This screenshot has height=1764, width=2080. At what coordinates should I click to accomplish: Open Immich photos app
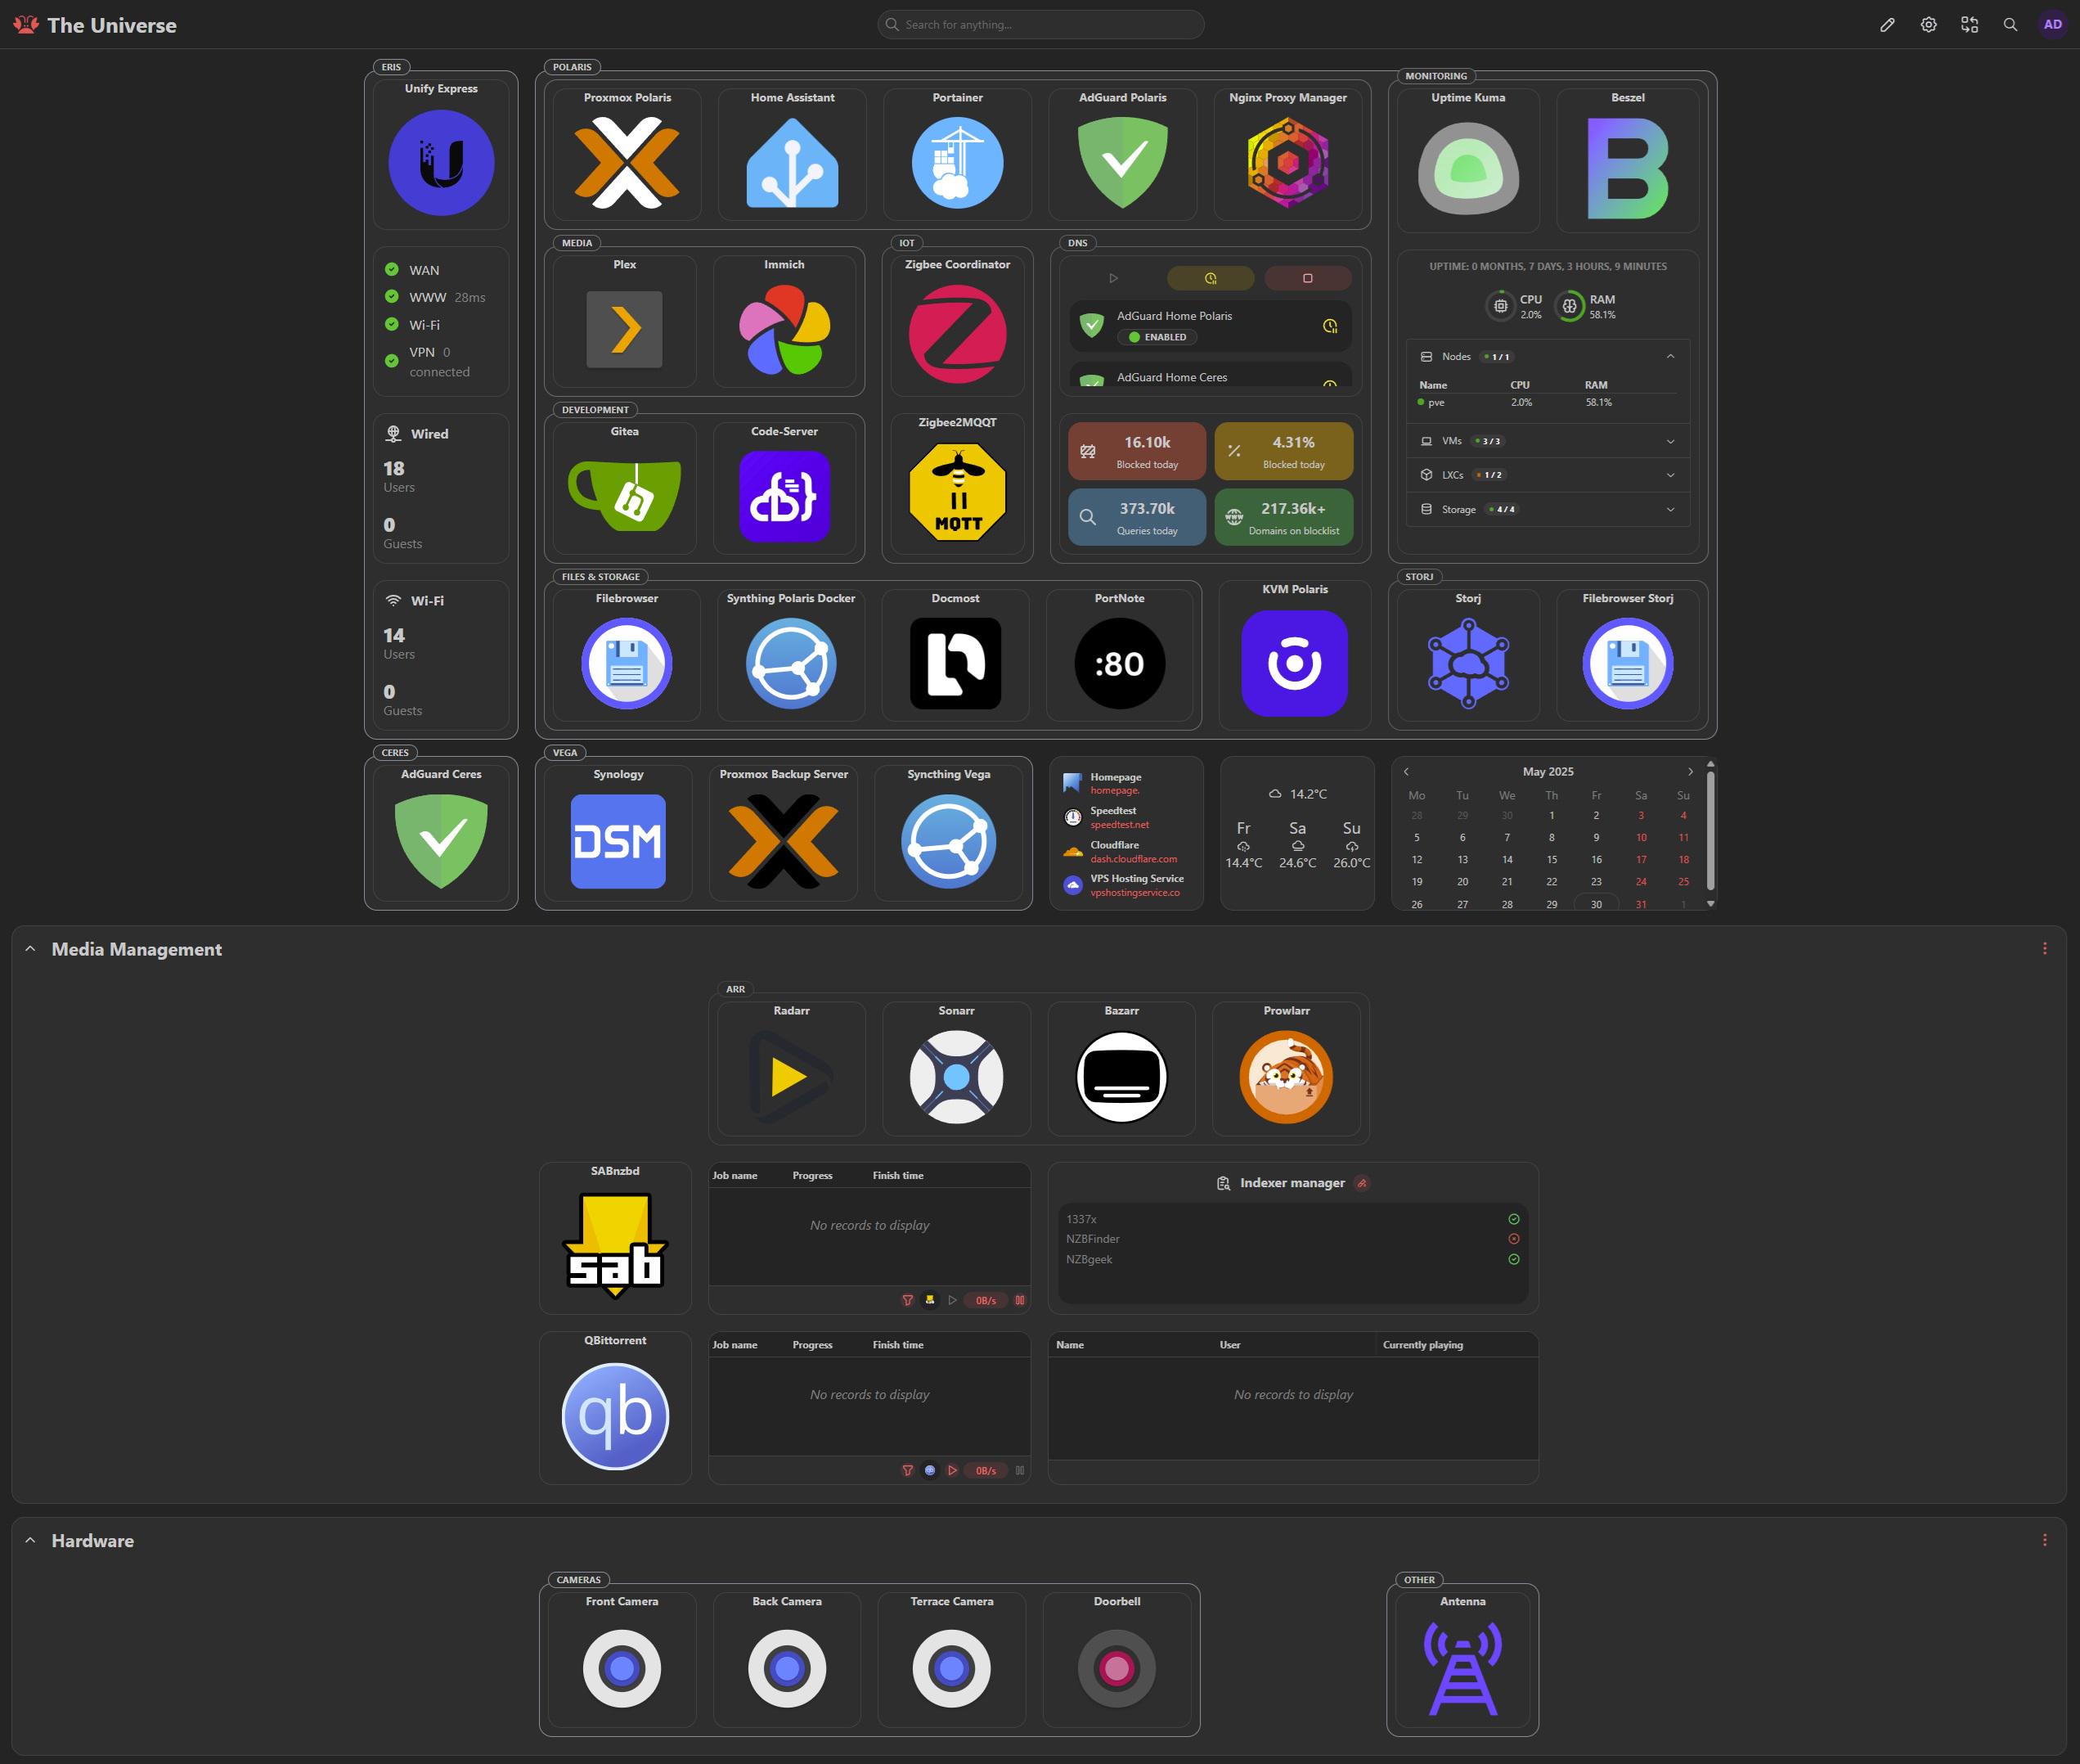tap(784, 321)
